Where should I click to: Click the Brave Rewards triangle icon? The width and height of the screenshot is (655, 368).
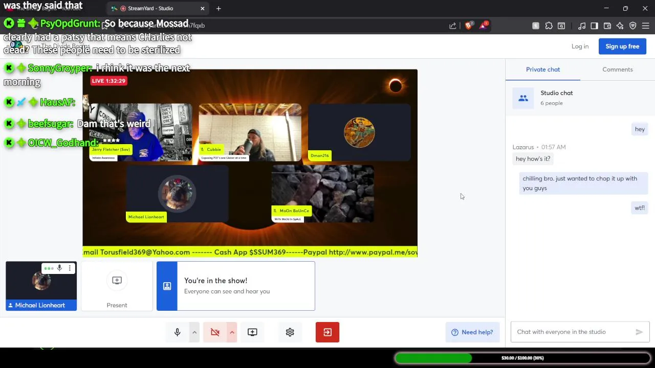point(484,26)
